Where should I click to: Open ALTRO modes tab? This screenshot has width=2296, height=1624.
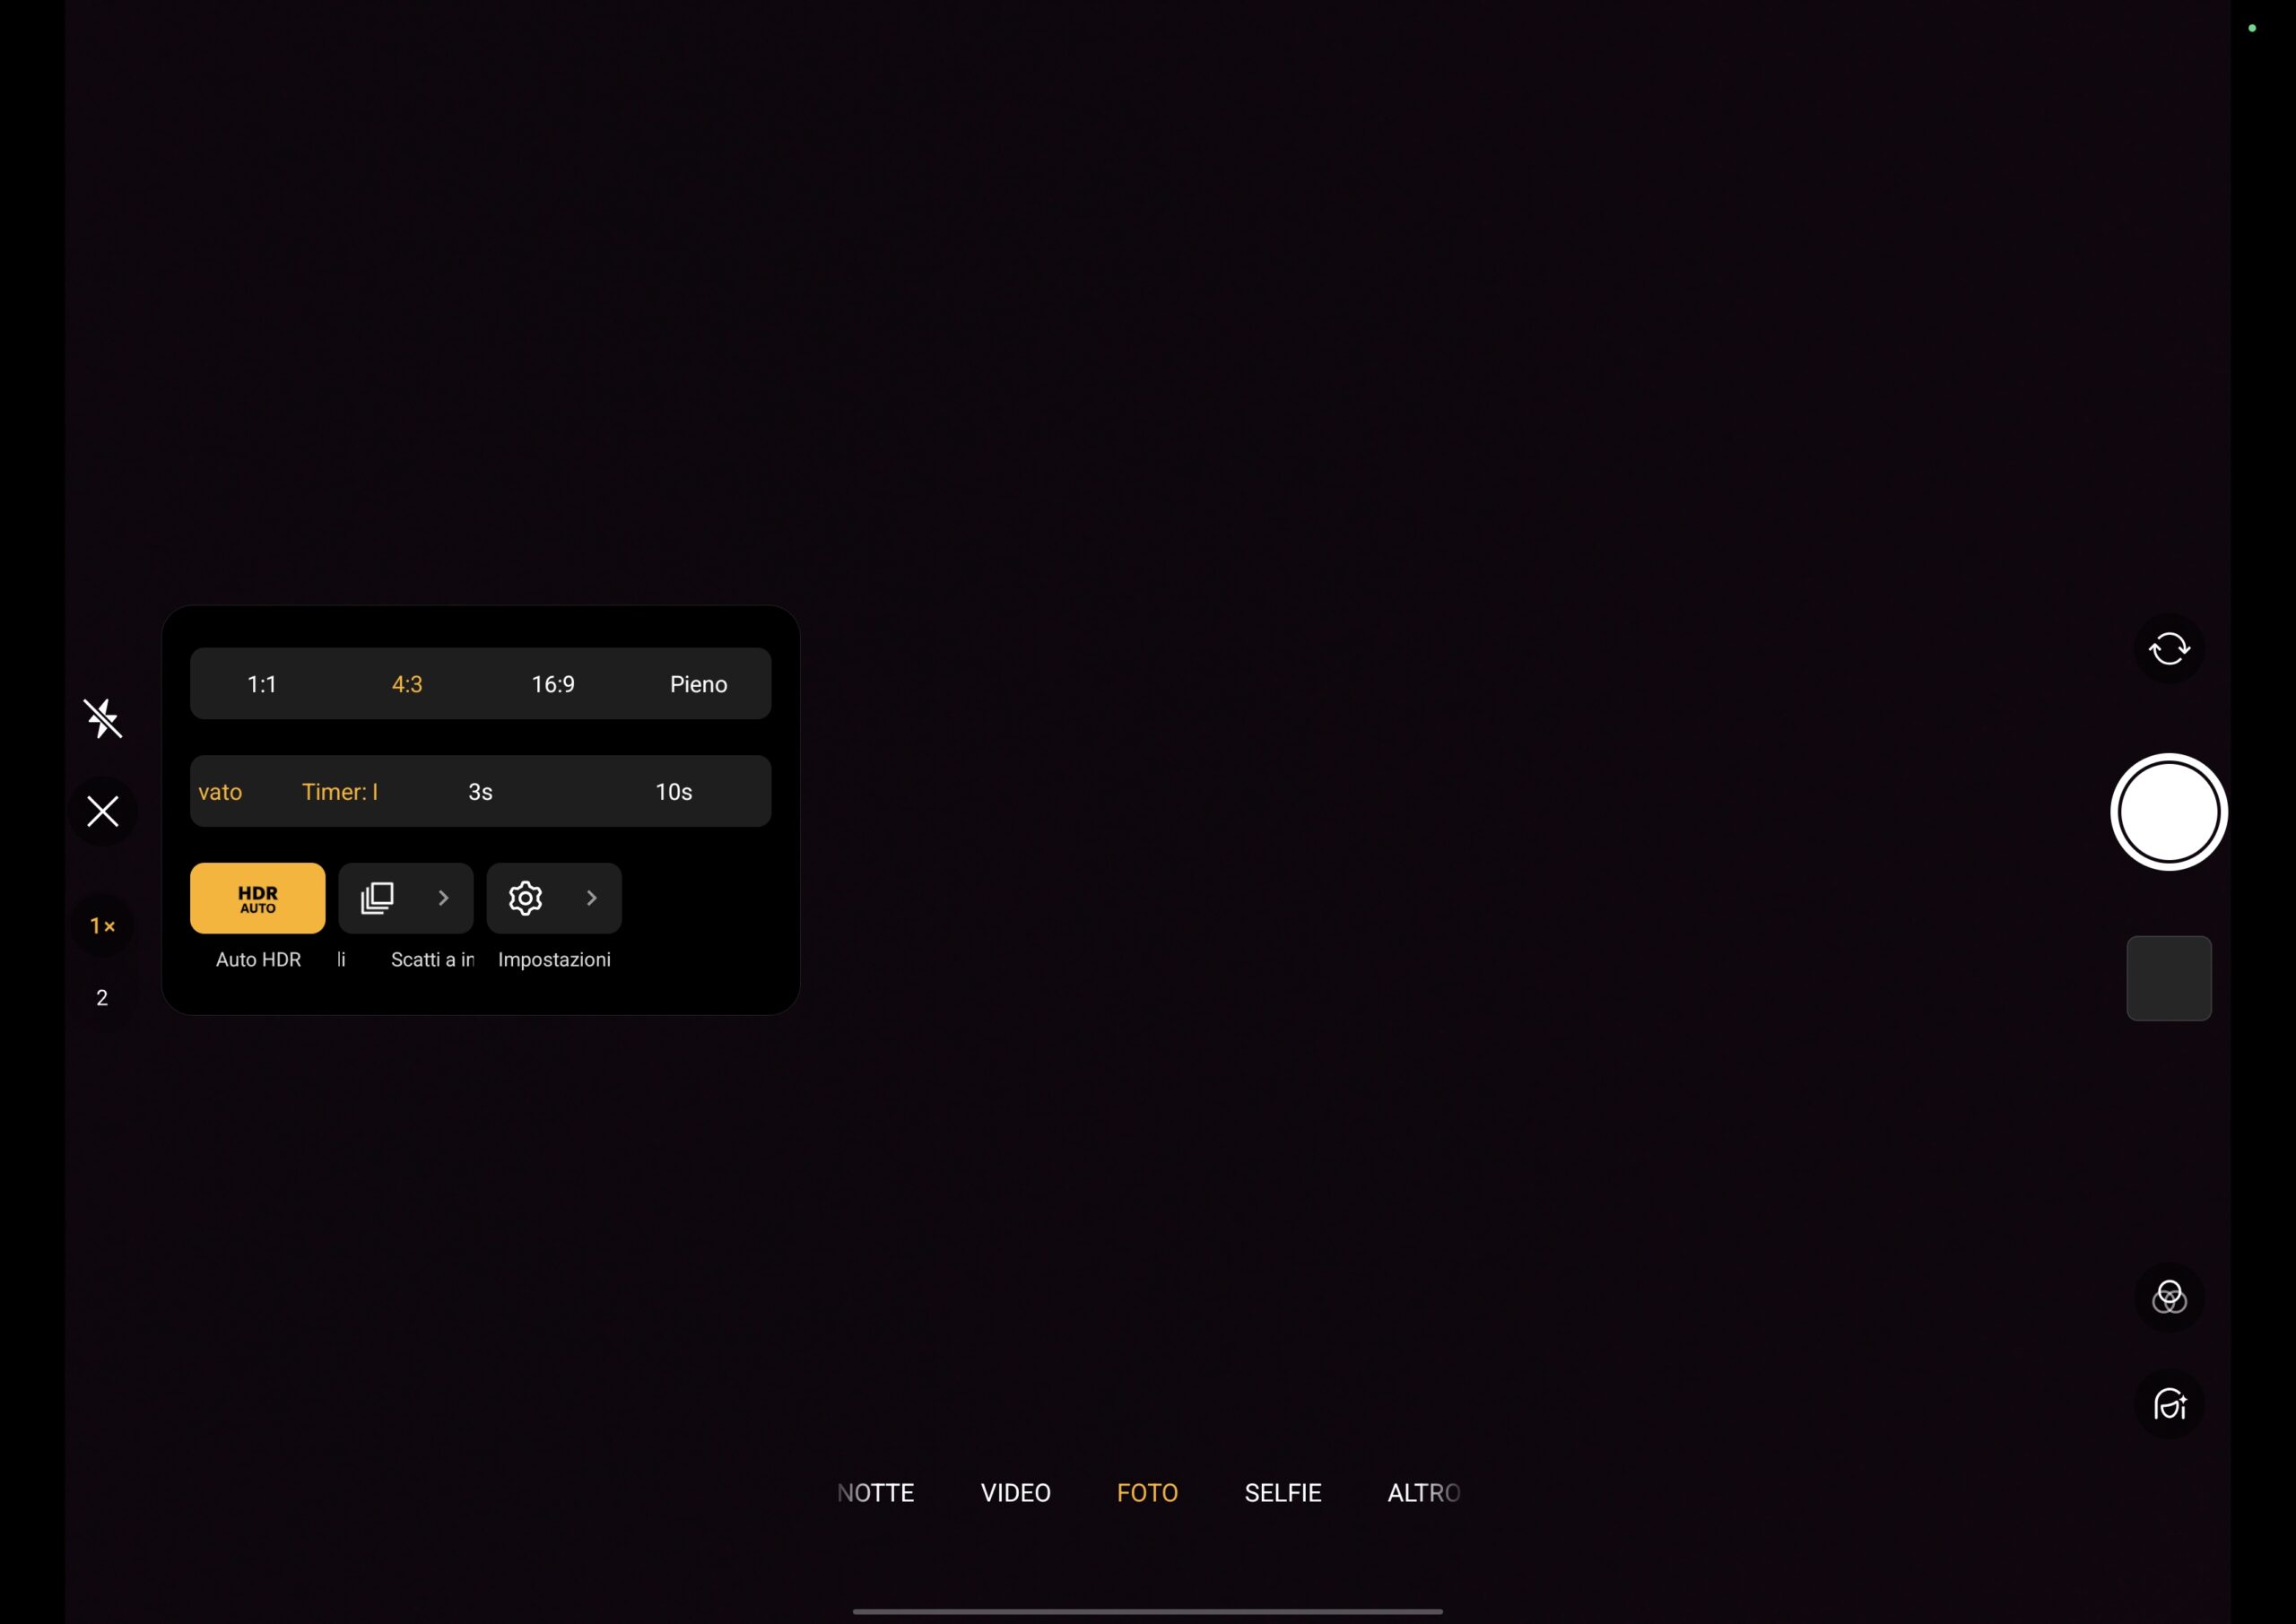click(x=1424, y=1493)
